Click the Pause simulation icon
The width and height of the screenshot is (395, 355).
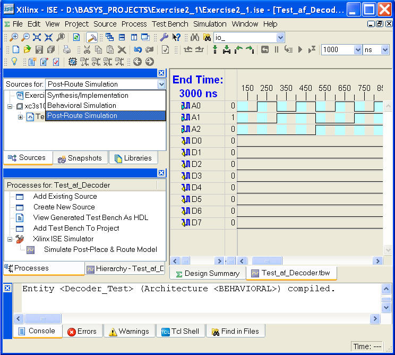pos(277,49)
